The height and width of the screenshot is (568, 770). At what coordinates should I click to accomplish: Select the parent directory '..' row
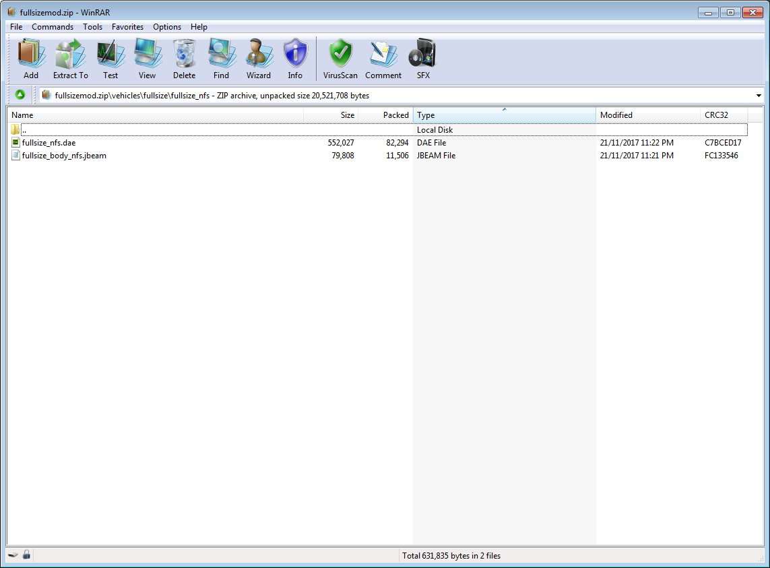(378, 130)
